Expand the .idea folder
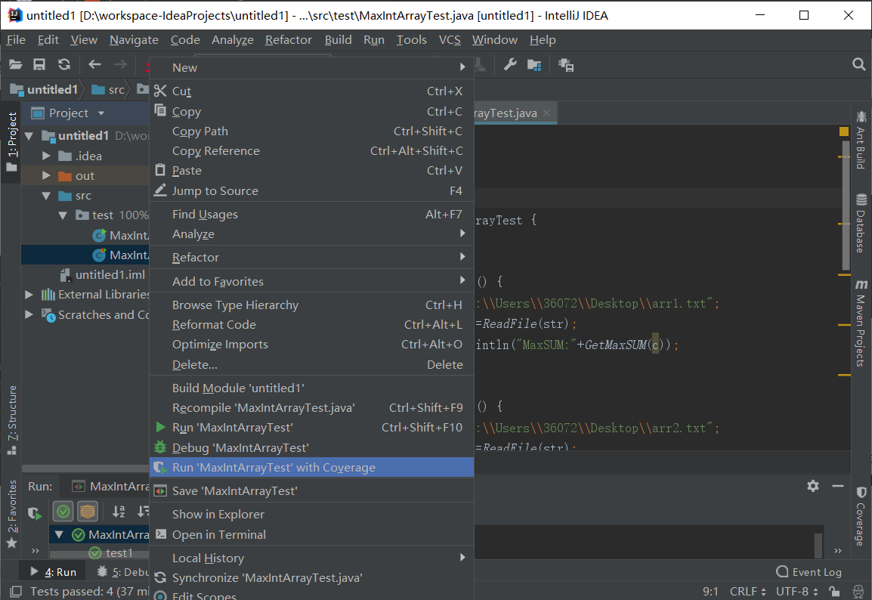Viewport: 872px width, 600px height. click(x=47, y=156)
